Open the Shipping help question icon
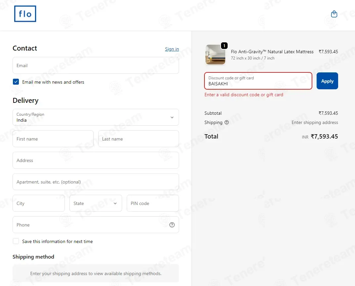 (227, 122)
